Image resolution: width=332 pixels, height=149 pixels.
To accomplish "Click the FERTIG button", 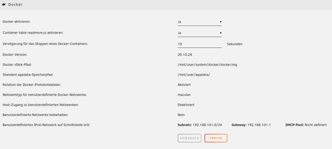I will 216,138.
